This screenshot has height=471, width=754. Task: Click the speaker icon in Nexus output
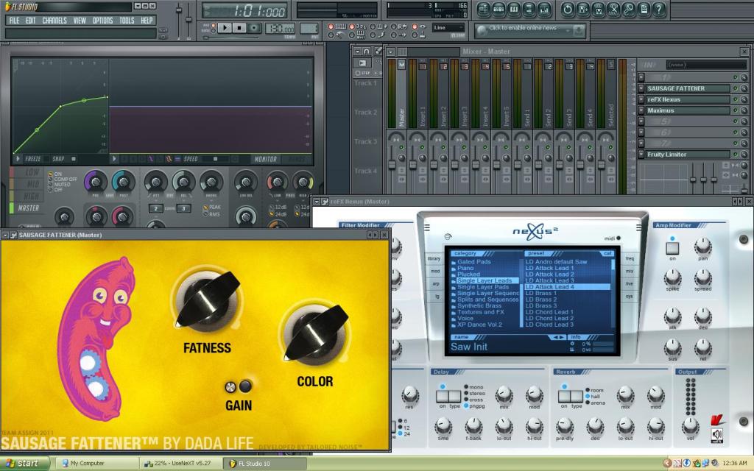(x=717, y=436)
